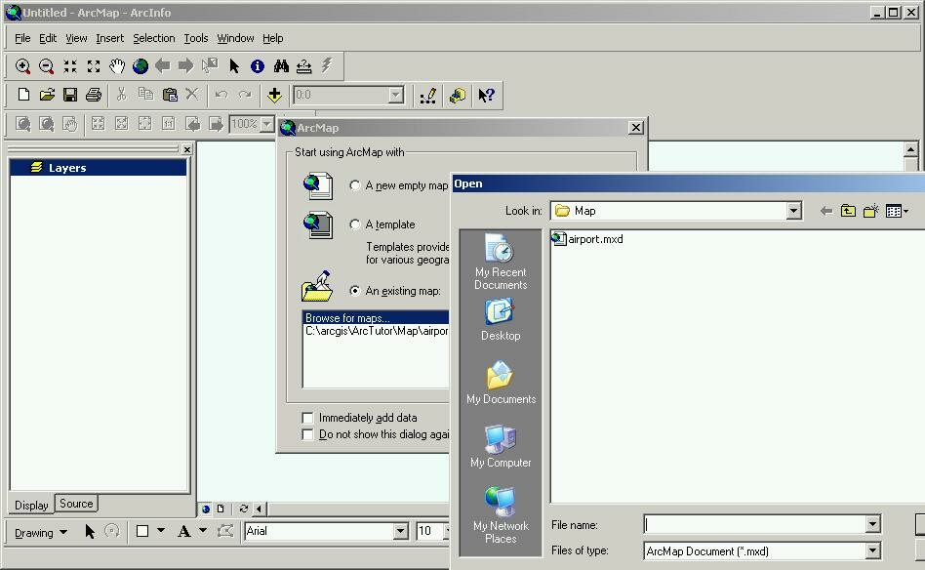Open the Drawing menu dropdown
The width and height of the screenshot is (925, 570).
41,532
